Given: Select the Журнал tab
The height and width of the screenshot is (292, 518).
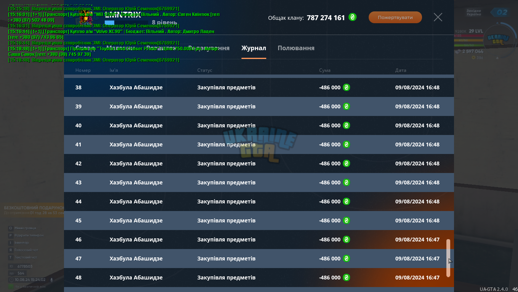Looking at the screenshot, I should (254, 48).
